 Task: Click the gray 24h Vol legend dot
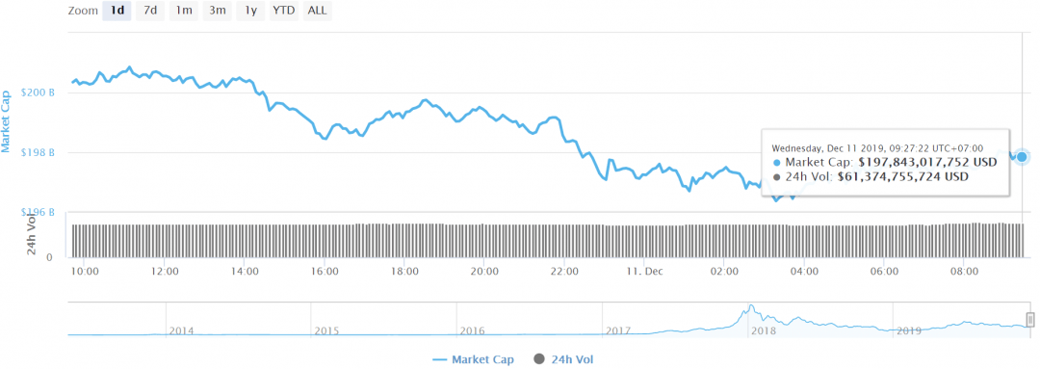[539, 359]
